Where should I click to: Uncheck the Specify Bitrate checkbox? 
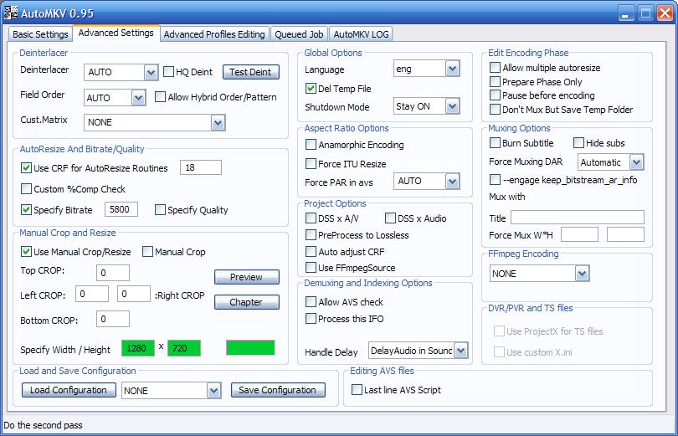coord(27,209)
